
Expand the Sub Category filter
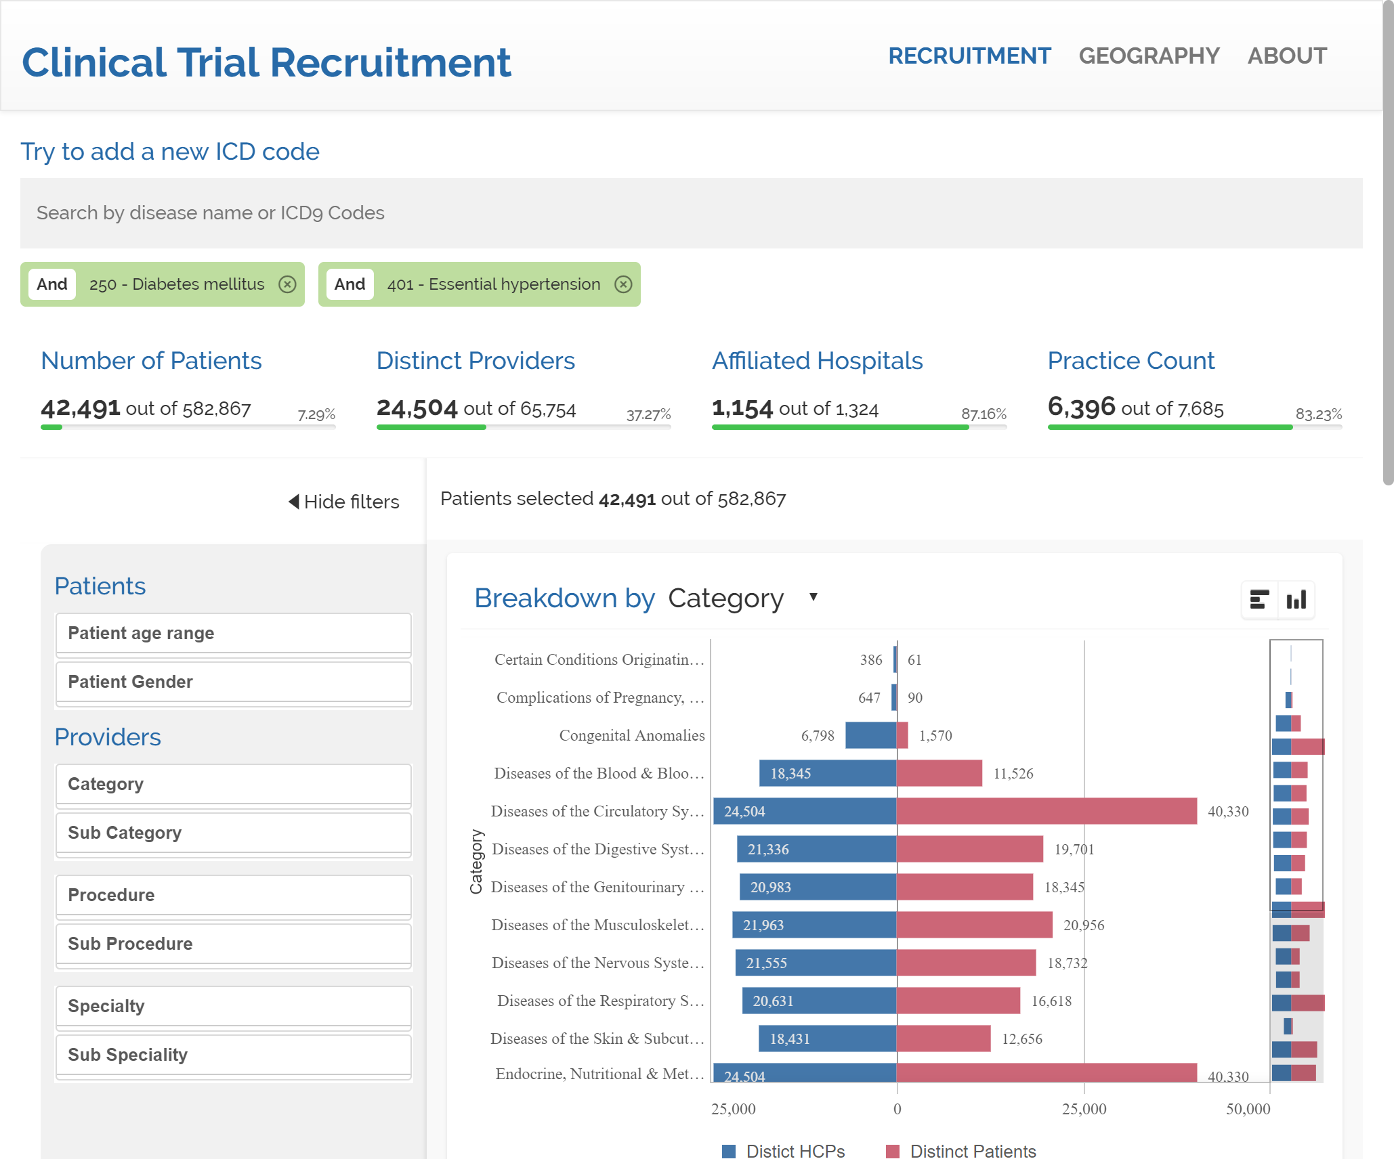[234, 833]
